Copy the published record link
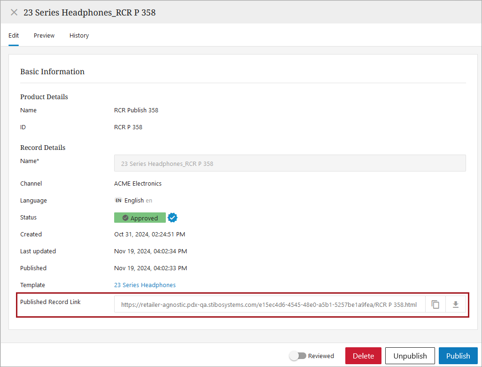The width and height of the screenshot is (482, 367). (435, 305)
